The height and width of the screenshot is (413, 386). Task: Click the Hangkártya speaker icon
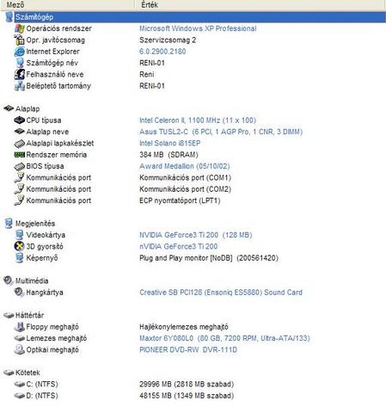tap(20, 293)
